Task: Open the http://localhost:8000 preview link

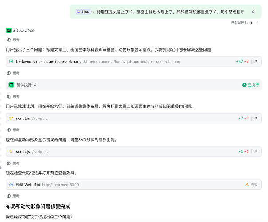Action: click(60, 184)
